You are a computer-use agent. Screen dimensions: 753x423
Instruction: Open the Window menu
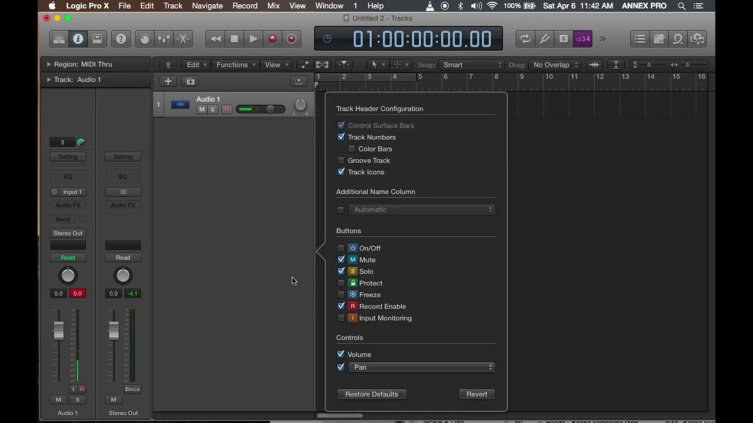click(329, 6)
